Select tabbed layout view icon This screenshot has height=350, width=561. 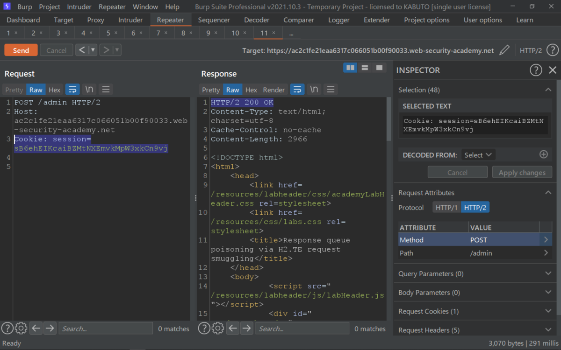379,68
